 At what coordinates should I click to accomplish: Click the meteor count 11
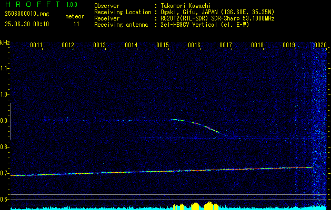pyautogui.click(x=76, y=24)
